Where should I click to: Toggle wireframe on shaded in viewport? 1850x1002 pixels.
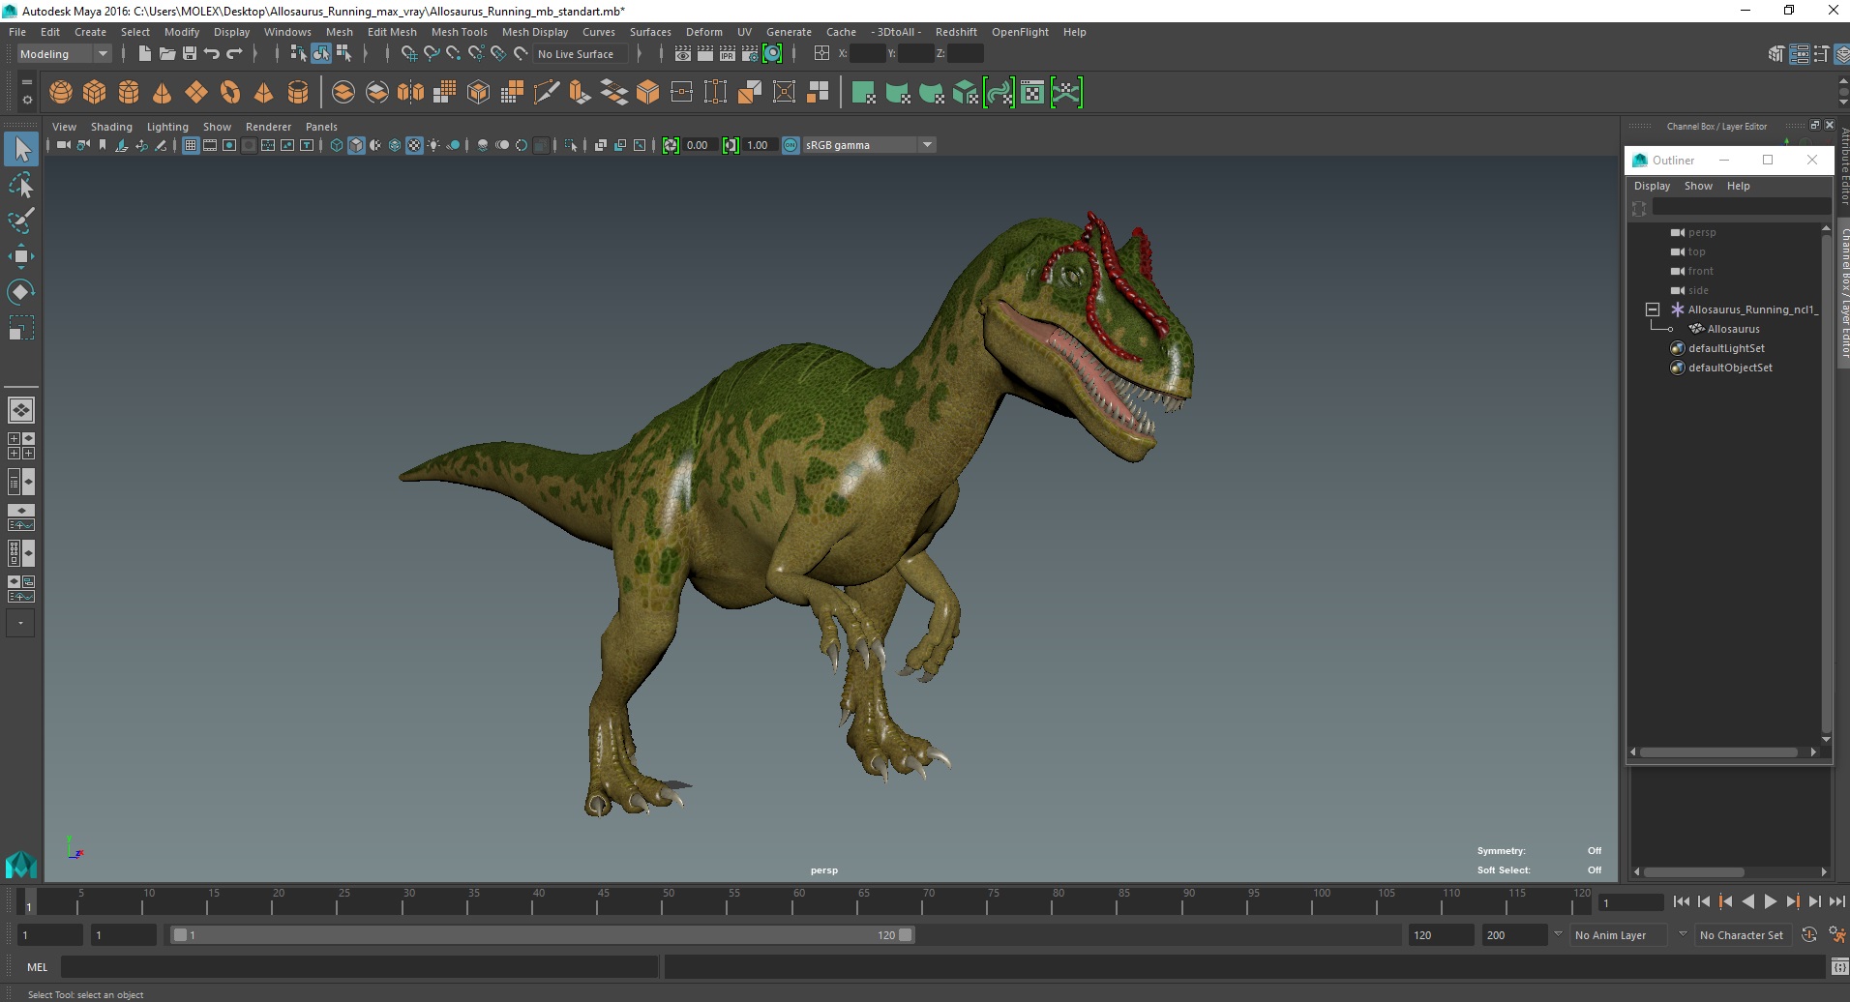point(395,145)
